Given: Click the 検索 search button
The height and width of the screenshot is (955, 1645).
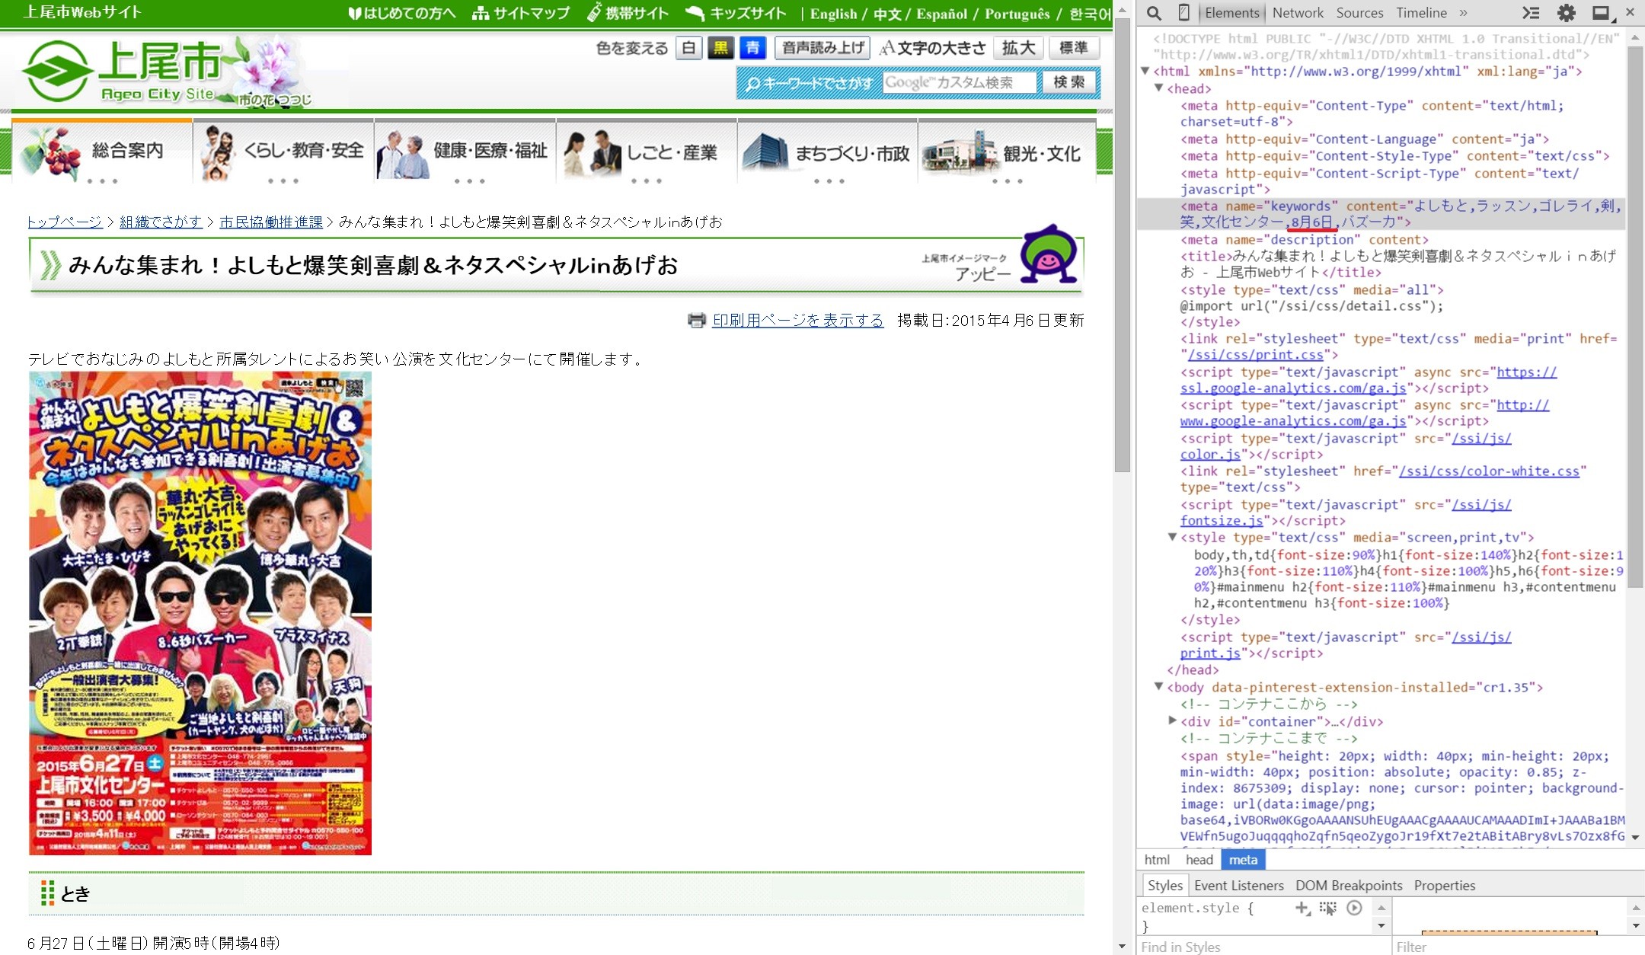Looking at the screenshot, I should tap(1068, 82).
